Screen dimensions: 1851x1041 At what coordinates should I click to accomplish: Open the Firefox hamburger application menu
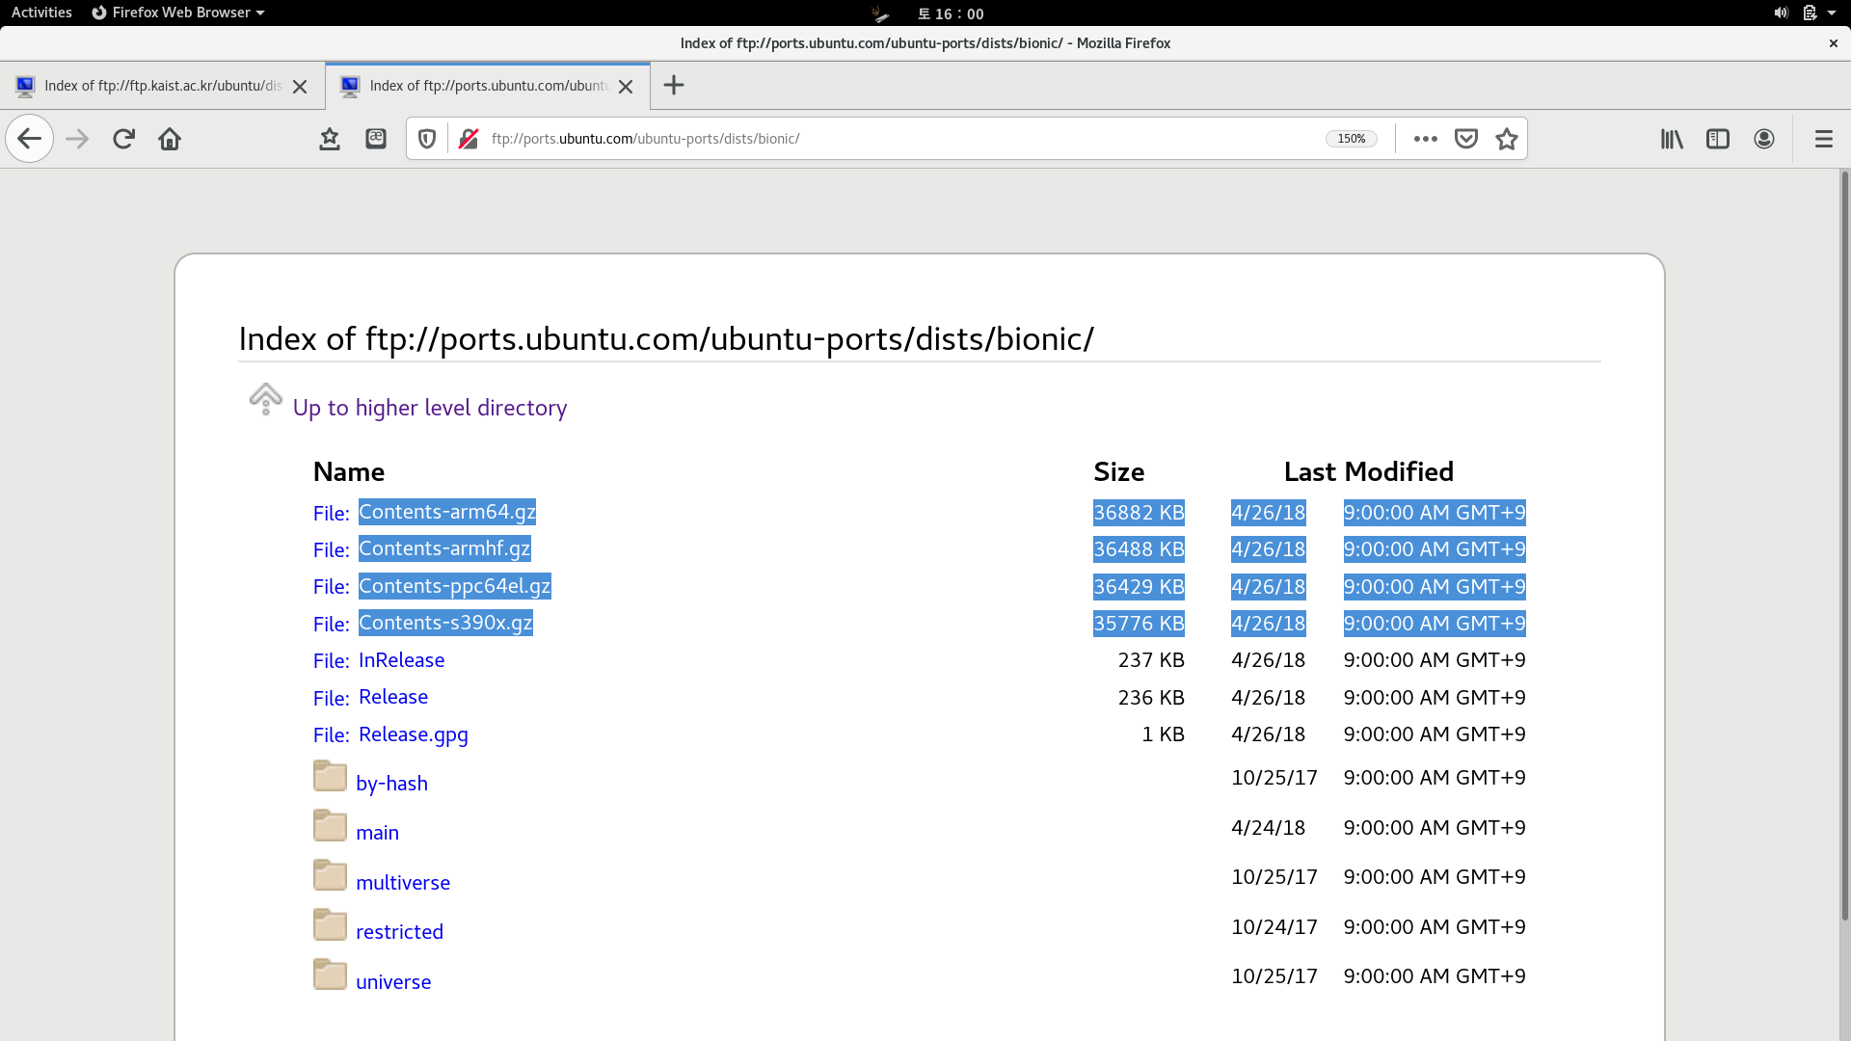1824,139
